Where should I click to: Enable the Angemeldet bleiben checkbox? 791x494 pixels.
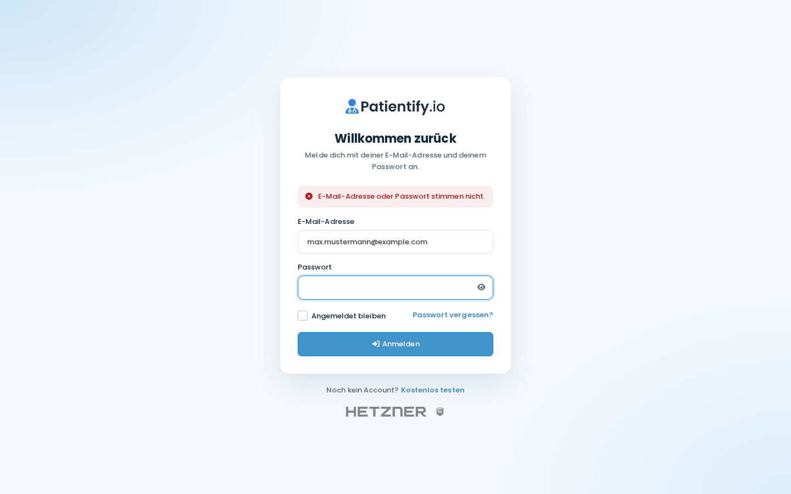(303, 316)
